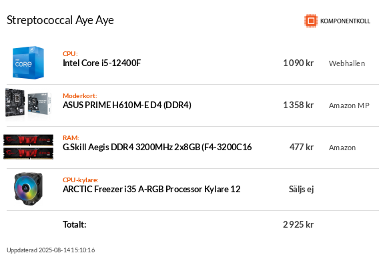Click the Streptococcal Aye Aye build title
385x259 pixels.
click(61, 20)
